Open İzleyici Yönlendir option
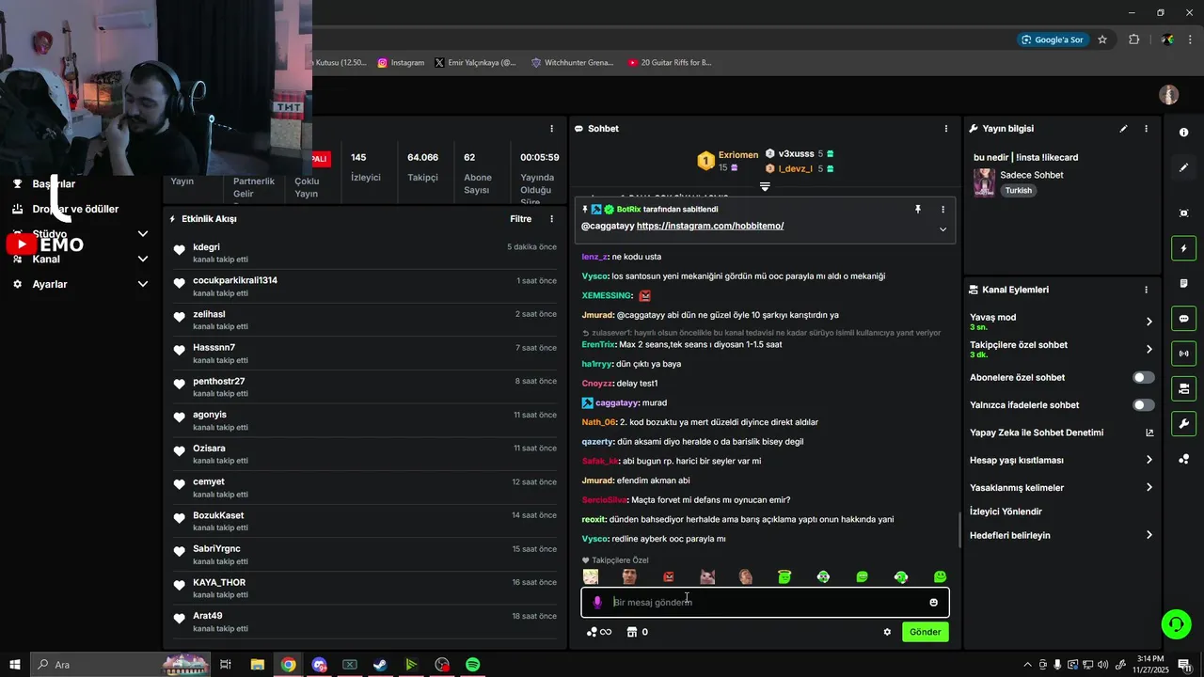The width and height of the screenshot is (1204, 677). click(x=1006, y=512)
